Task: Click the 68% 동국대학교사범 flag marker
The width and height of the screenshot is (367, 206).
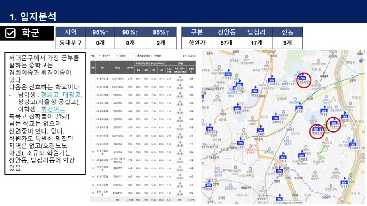Action: [x=353, y=144]
